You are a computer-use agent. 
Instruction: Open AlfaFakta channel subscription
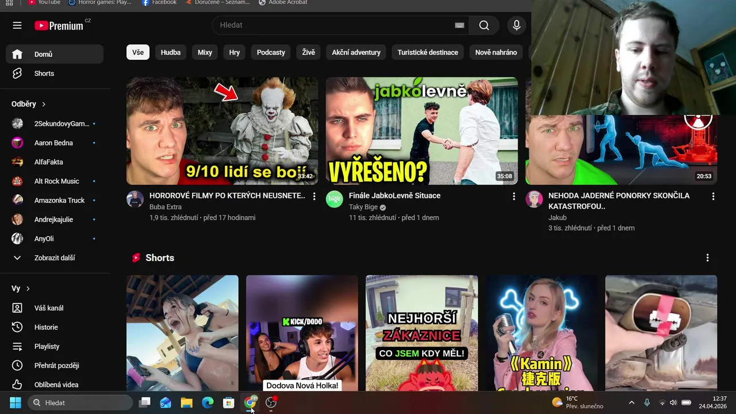pyautogui.click(x=55, y=162)
